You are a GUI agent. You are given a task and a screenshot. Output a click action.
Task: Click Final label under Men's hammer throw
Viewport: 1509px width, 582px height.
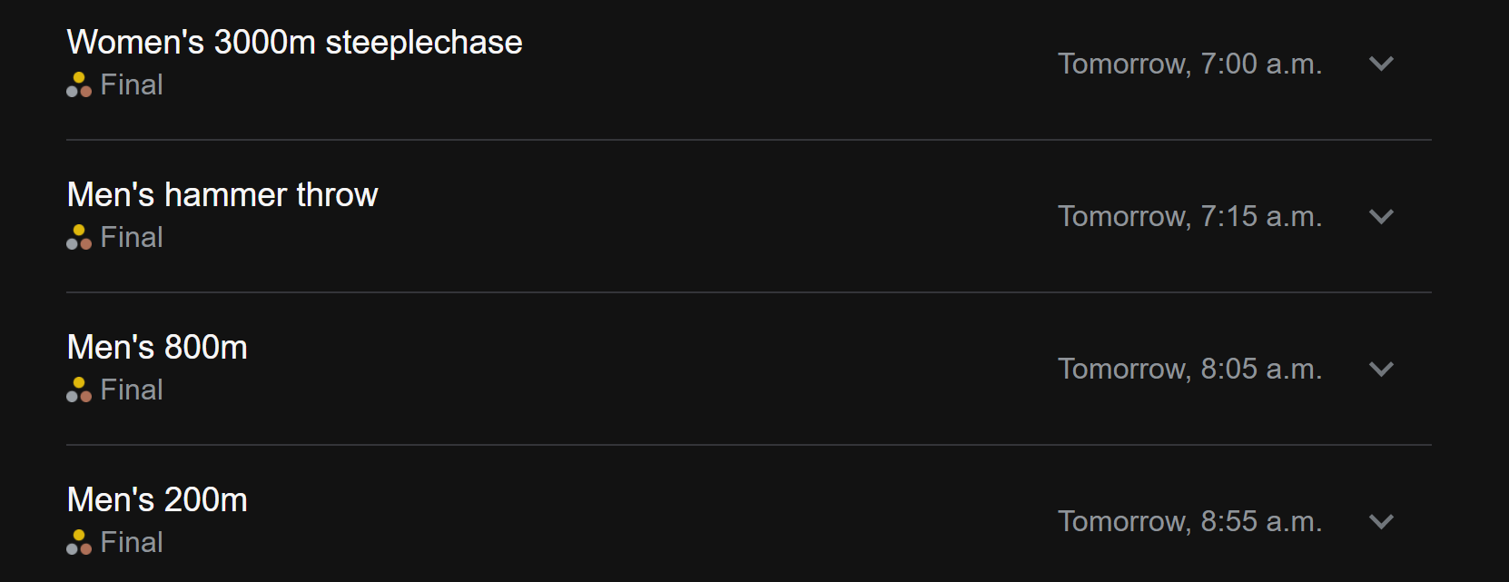[x=132, y=237]
